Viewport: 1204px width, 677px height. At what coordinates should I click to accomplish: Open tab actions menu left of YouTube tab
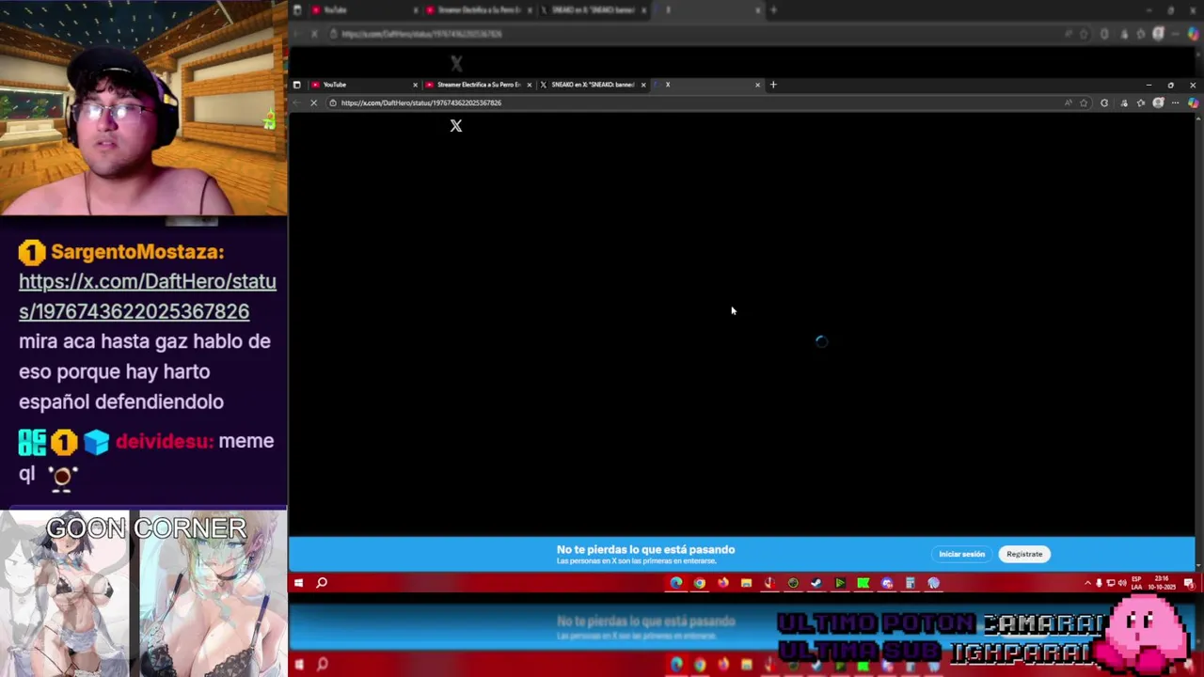point(297,85)
